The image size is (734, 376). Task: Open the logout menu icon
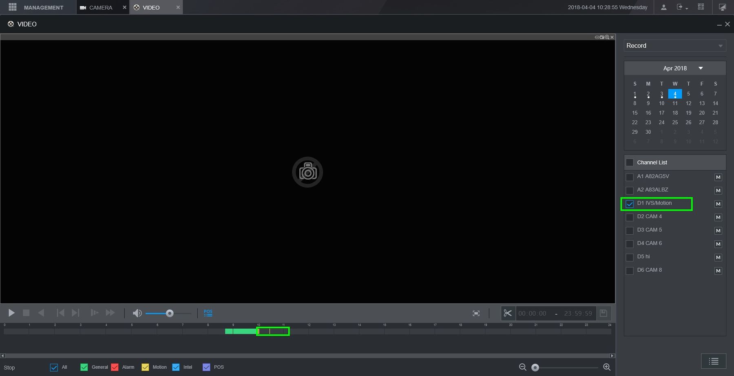[x=682, y=7]
